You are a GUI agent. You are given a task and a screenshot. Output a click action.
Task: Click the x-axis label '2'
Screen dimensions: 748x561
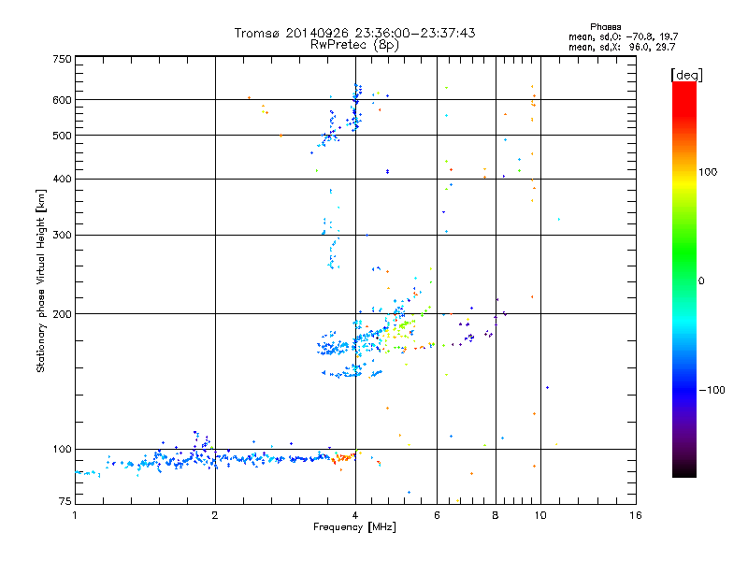pyautogui.click(x=215, y=515)
